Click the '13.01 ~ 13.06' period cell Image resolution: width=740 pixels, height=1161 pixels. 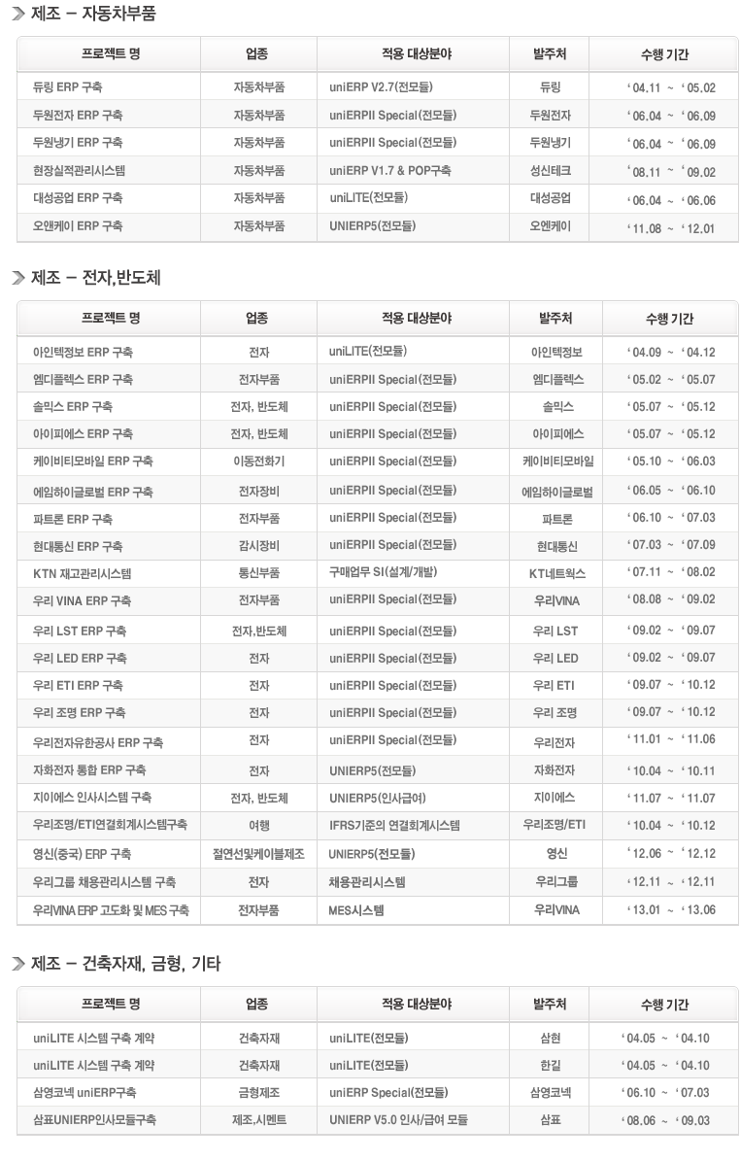click(x=671, y=910)
